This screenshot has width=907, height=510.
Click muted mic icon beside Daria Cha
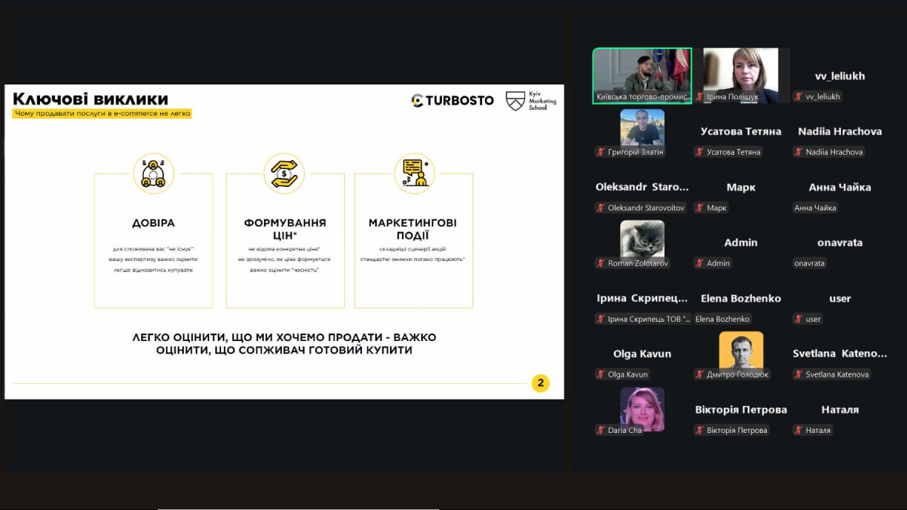(x=601, y=430)
